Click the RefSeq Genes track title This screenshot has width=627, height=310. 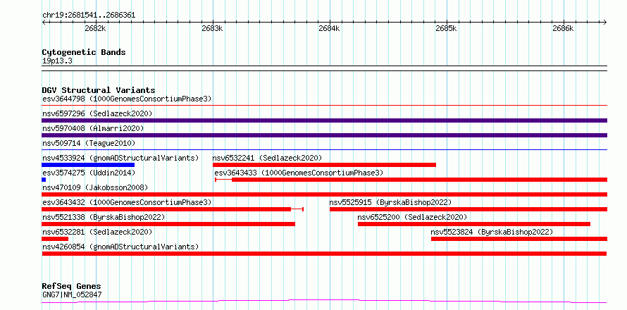(x=72, y=287)
